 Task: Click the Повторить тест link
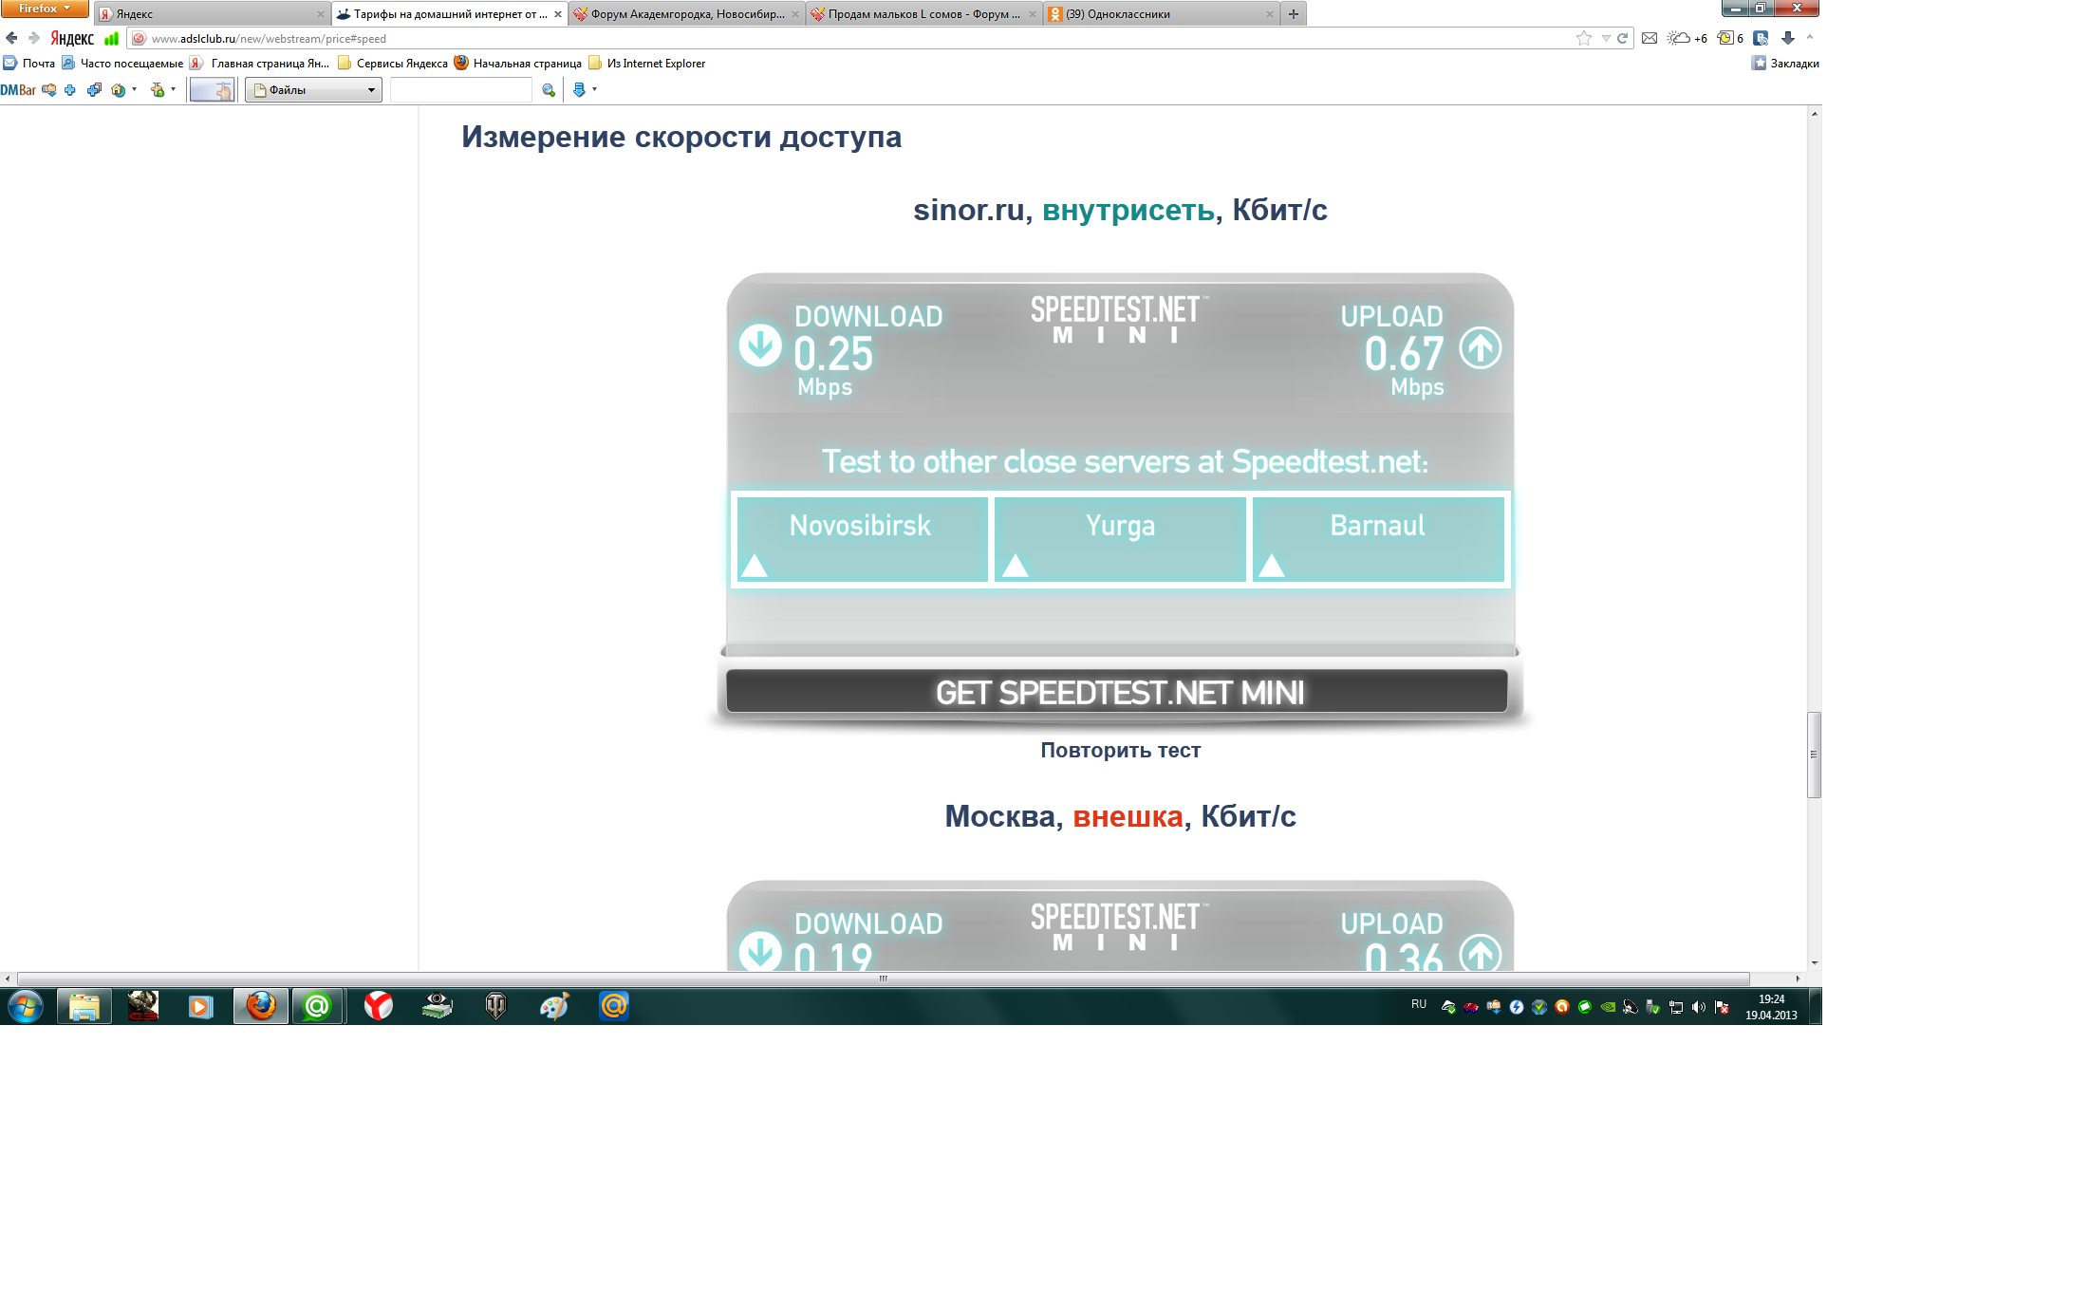point(1120,750)
